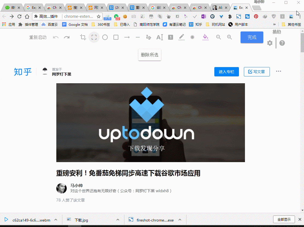
Task: Select the numbered marker tool
Action: 171,37
